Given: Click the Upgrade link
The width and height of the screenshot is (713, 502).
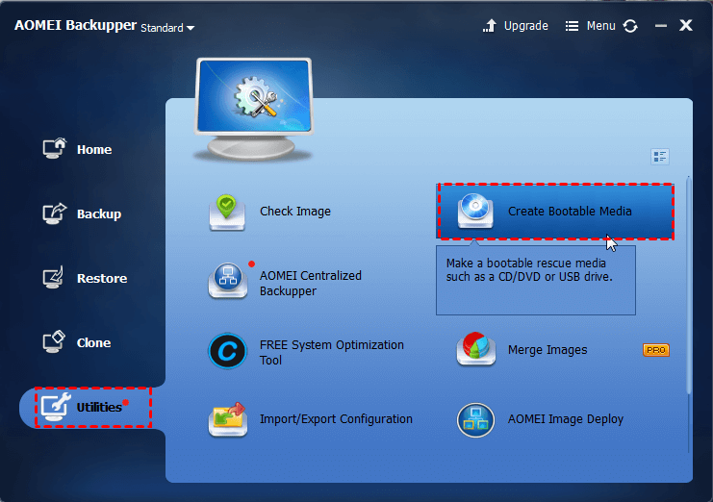Looking at the screenshot, I should point(525,26).
